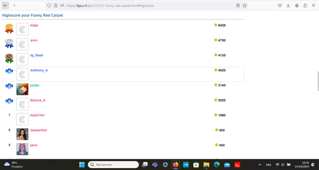Bookmark this page with the star icon
Viewport: 319px width, 170px height.
pos(245,5)
